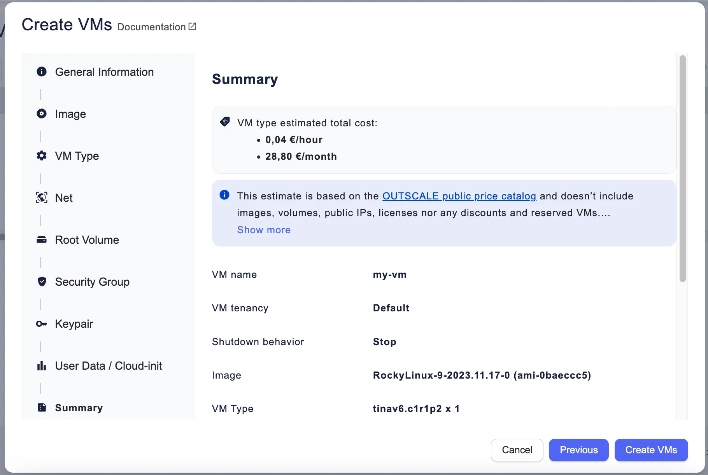The height and width of the screenshot is (475, 708).
Task: Click the Keypair key icon
Action: [42, 323]
